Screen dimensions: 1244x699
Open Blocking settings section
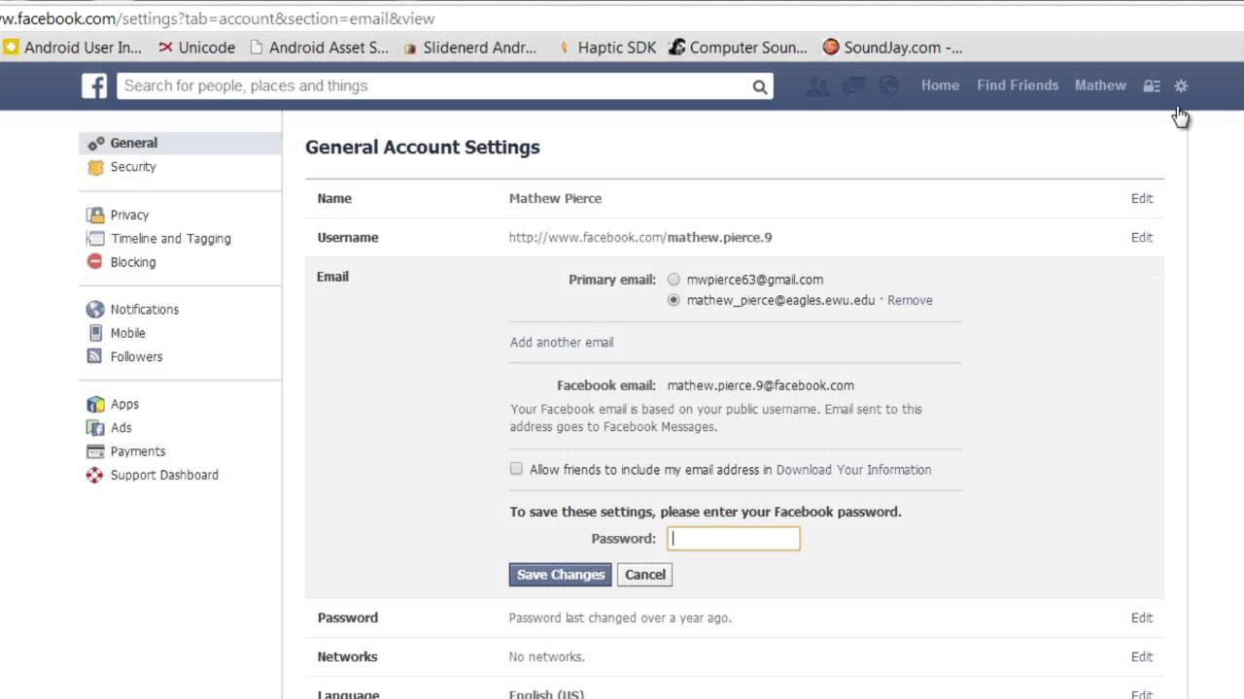tap(132, 262)
